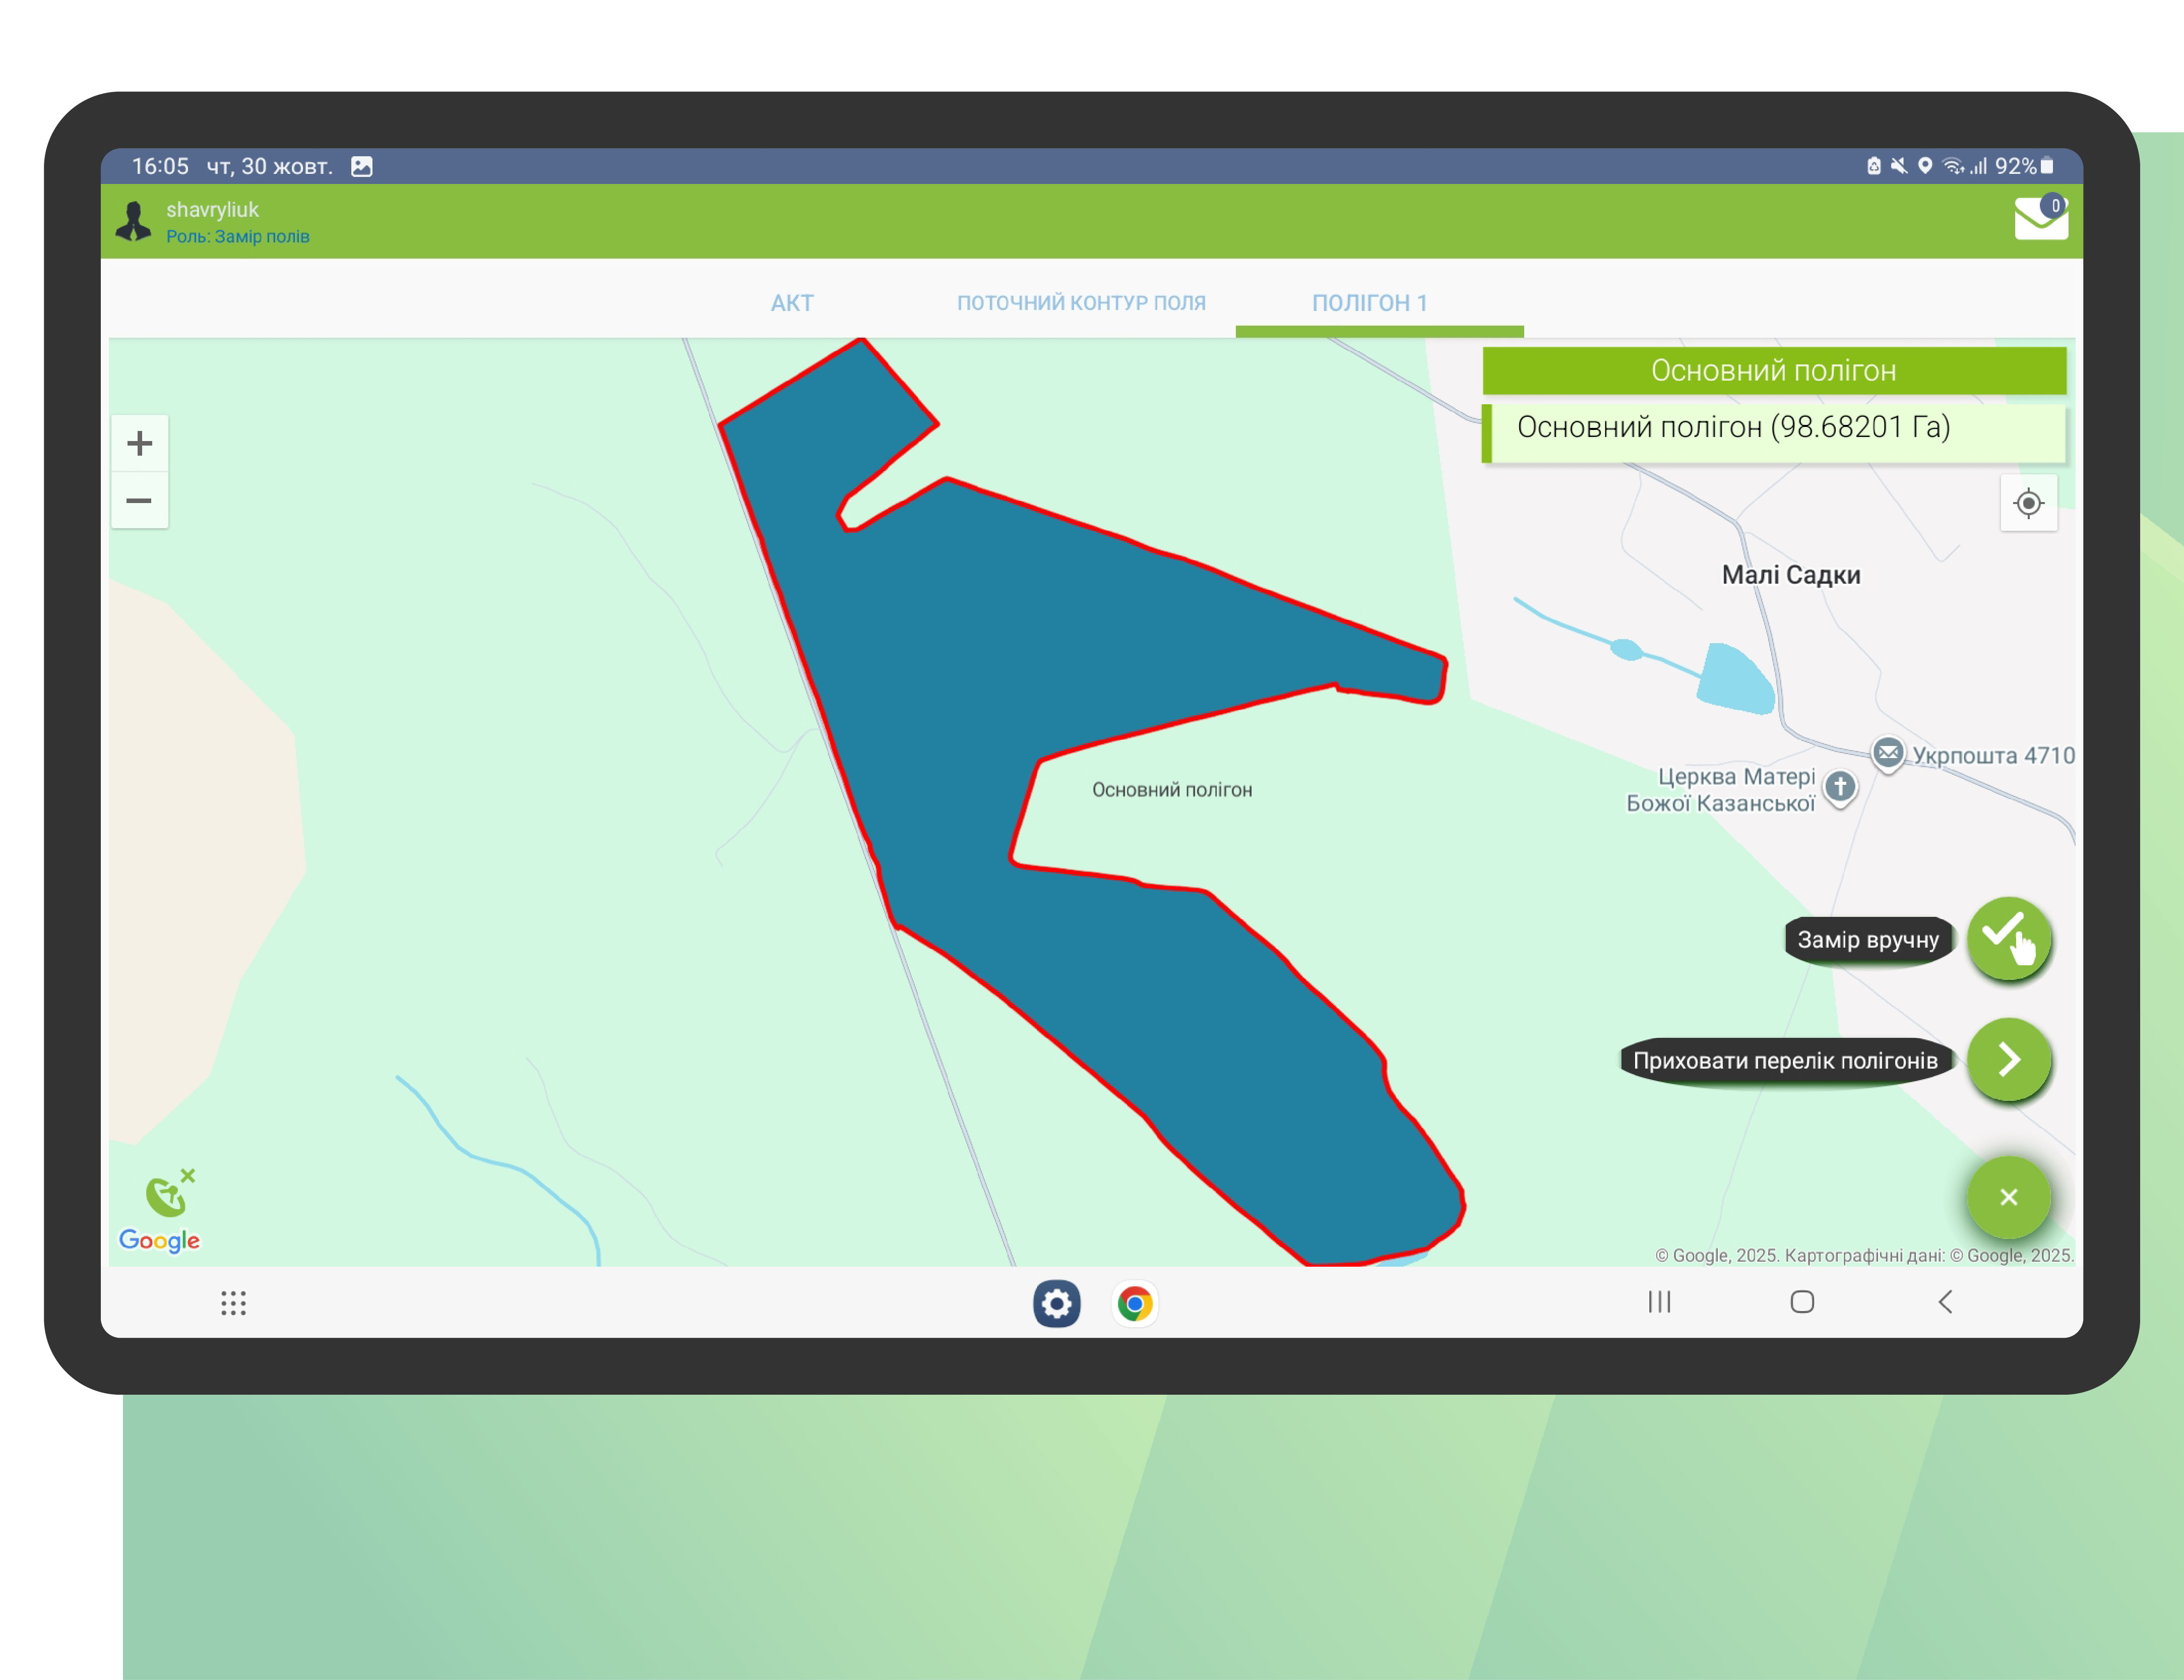Open the app drawer grid
2184x1680 pixels.
233,1303
